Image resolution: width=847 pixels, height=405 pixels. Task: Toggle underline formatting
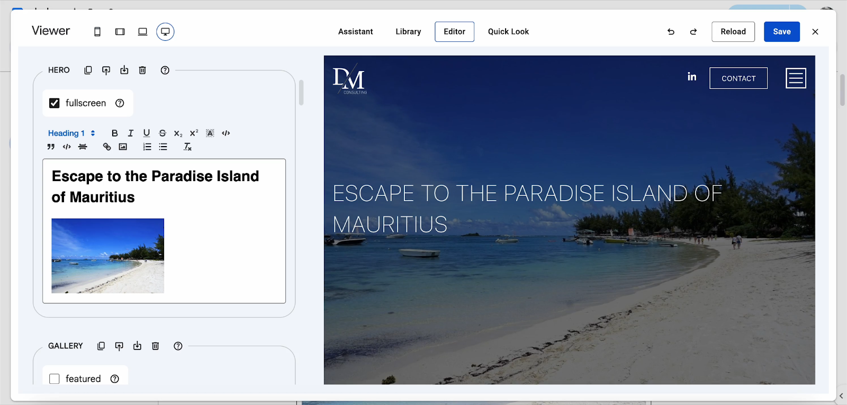pos(147,133)
